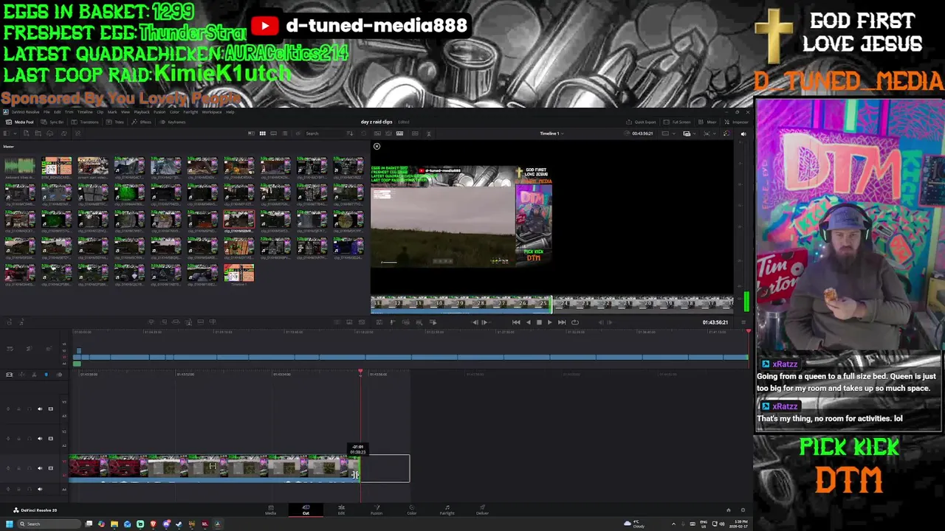Viewport: 945px width, 531px height.
Task: Click the Source Overwrite icon
Action: tap(212, 322)
